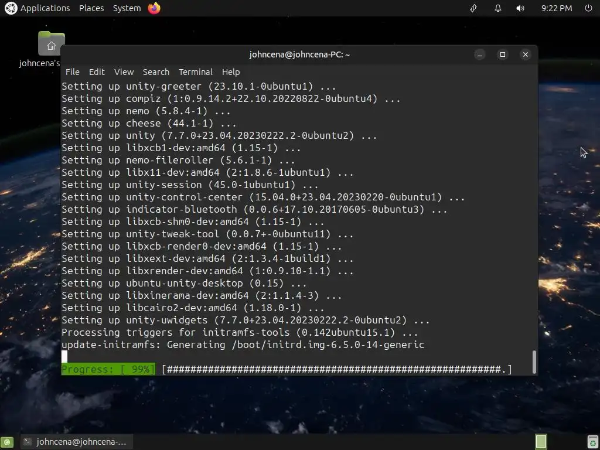
Task: Select johncena@johncena terminal taskbar button
Action: (x=76, y=442)
